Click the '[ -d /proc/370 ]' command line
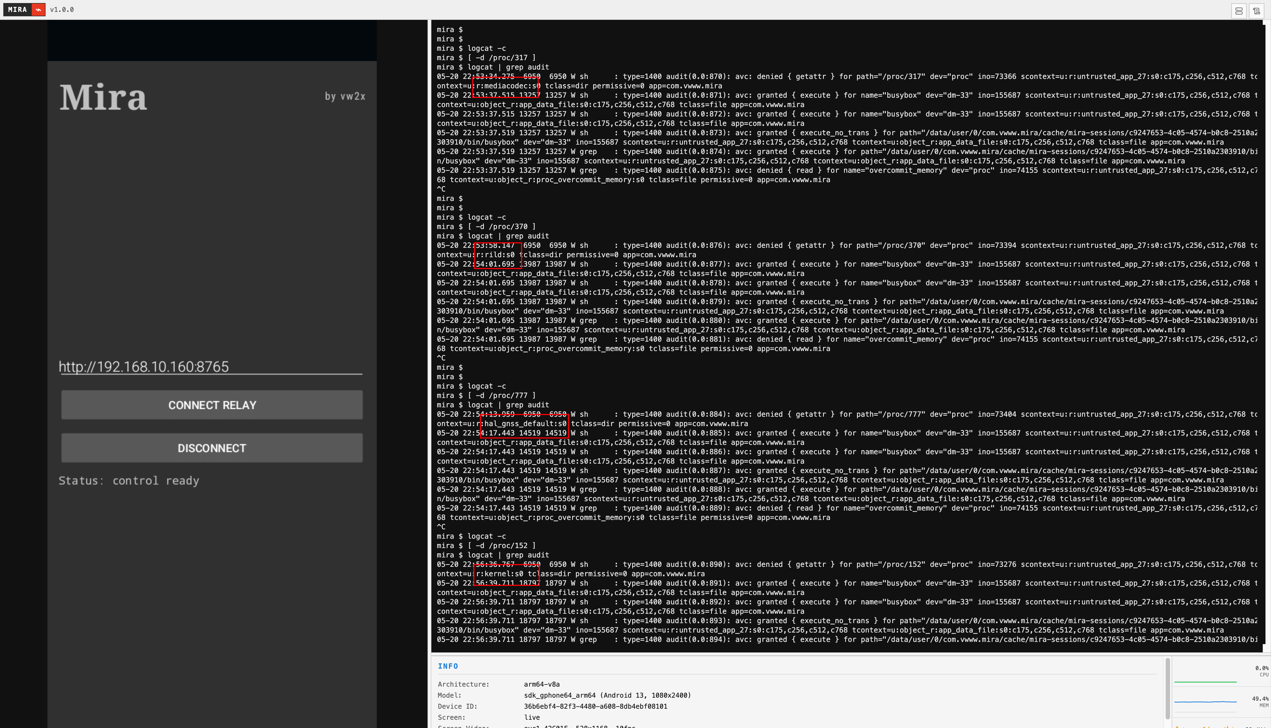The width and height of the screenshot is (1271, 728). click(x=501, y=227)
